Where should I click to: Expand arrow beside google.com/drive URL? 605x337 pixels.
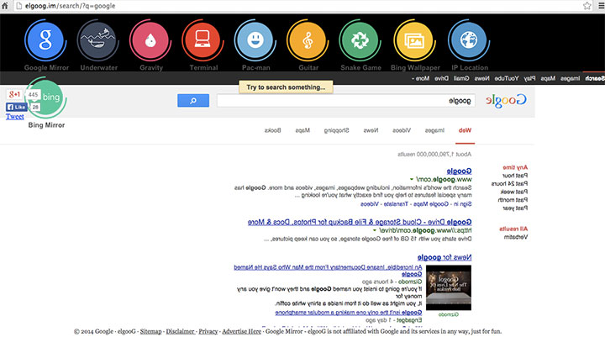coord(374,230)
